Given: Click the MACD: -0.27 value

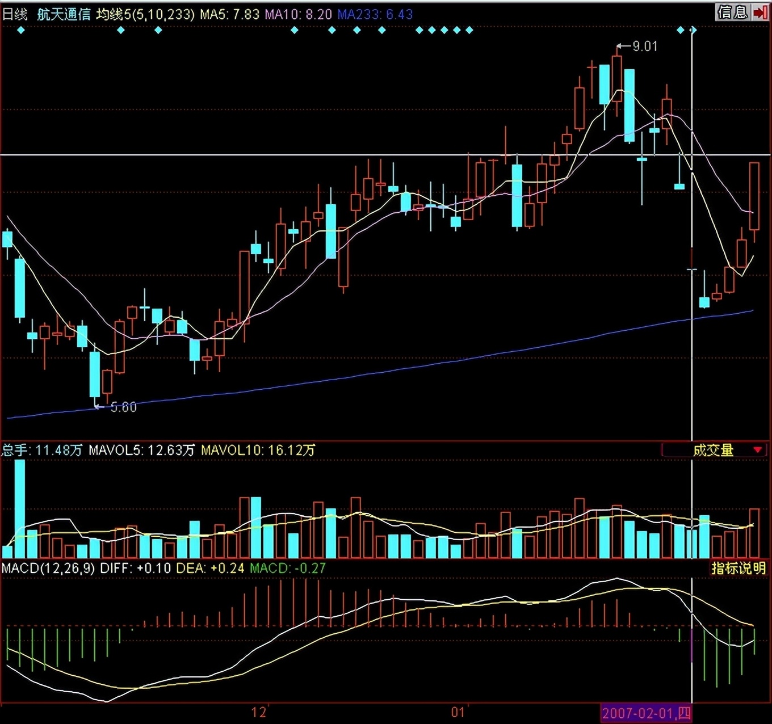Looking at the screenshot, I should point(288,568).
